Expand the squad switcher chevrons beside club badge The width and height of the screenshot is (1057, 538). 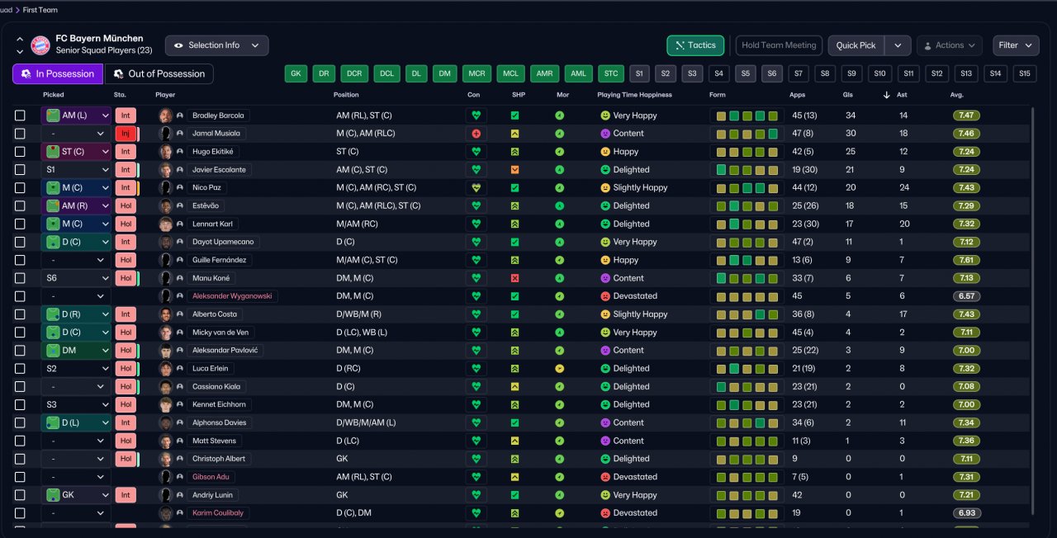[19, 45]
